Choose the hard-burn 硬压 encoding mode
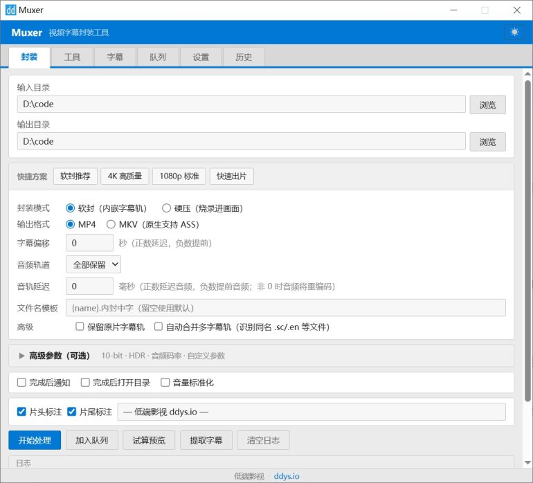533x483 pixels. pos(166,208)
